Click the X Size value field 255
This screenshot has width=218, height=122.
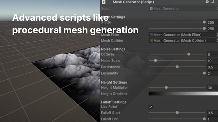click(x=213, y=22)
